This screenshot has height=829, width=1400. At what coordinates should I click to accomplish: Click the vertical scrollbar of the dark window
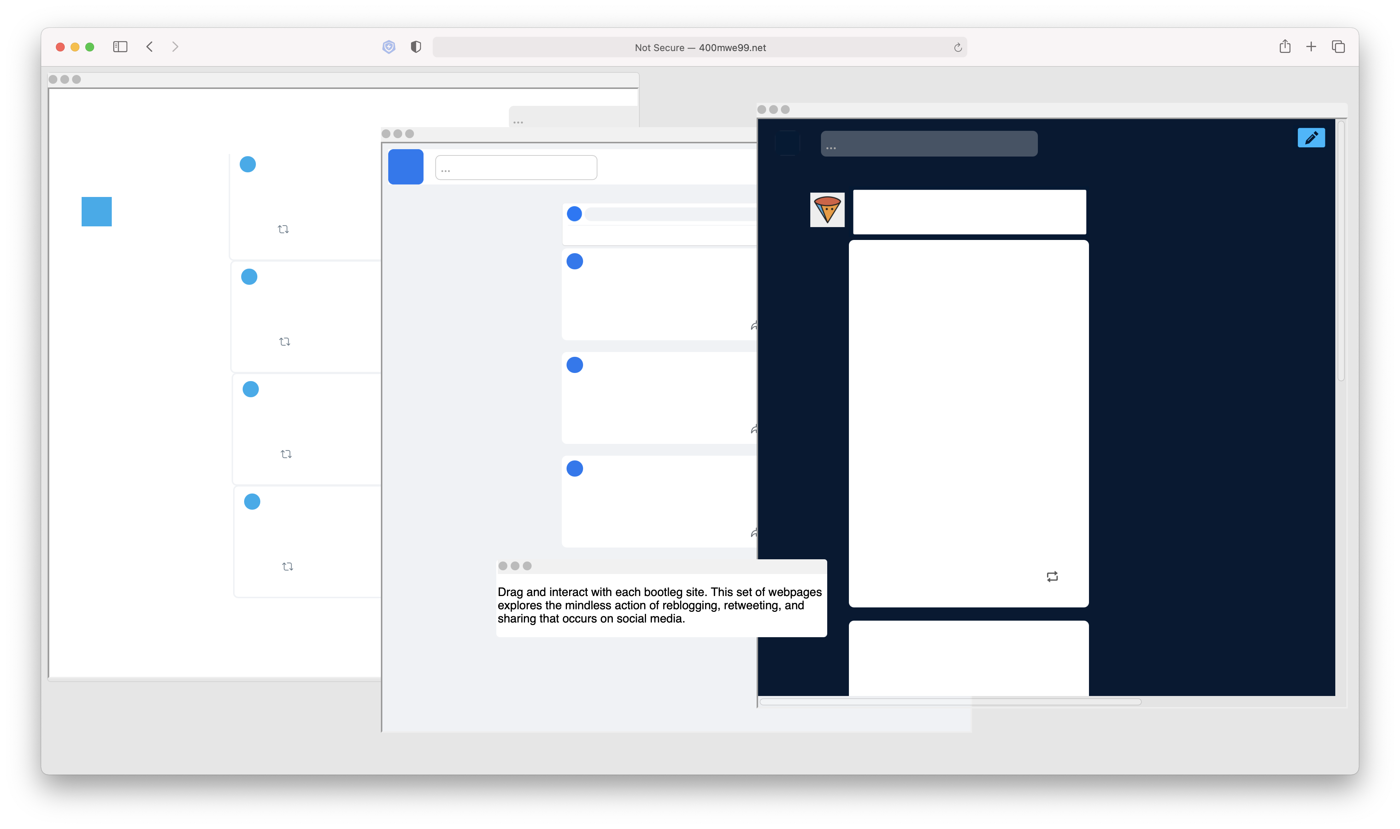pyautogui.click(x=1341, y=251)
